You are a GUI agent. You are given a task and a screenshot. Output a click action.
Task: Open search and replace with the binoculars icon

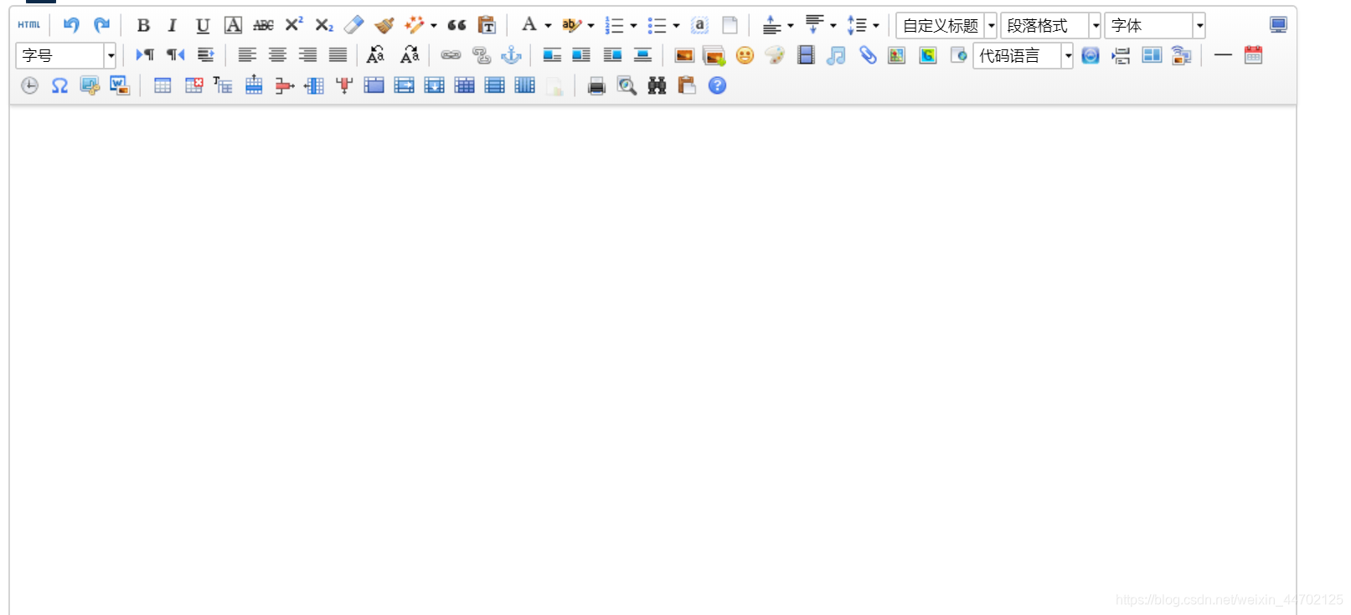[657, 85]
